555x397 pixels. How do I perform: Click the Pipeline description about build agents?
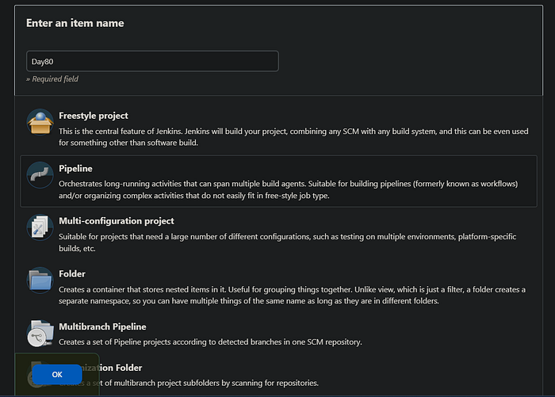click(x=288, y=189)
